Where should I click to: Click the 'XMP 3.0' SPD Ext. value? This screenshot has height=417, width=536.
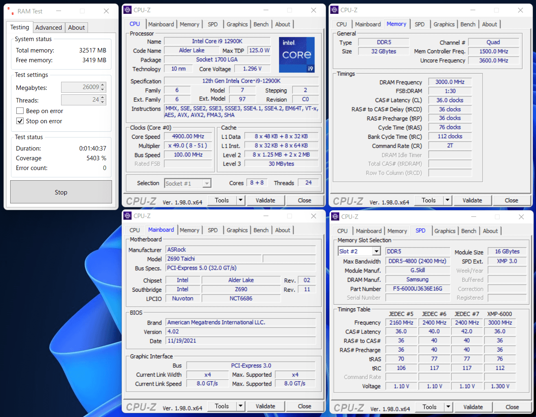point(507,261)
